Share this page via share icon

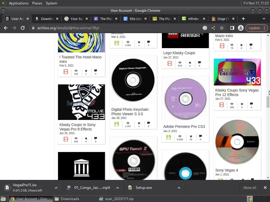[213, 28]
